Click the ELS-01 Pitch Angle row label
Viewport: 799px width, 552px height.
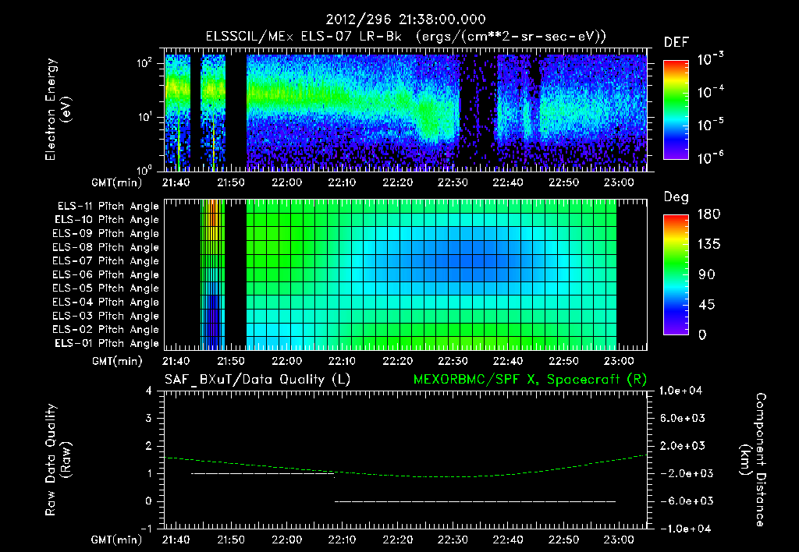click(107, 343)
